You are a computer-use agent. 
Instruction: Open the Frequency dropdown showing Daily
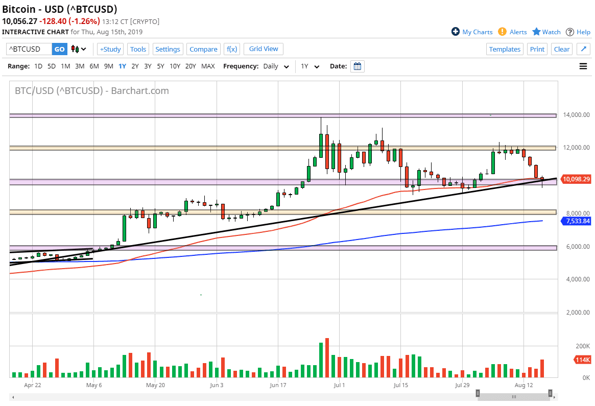tap(276, 66)
